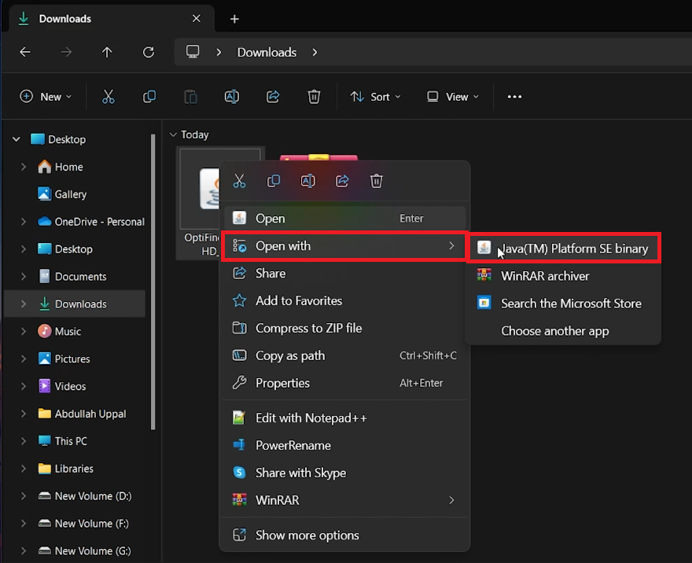The width and height of the screenshot is (692, 563).
Task: Select Search the Microsoft Store
Action: tap(564, 304)
